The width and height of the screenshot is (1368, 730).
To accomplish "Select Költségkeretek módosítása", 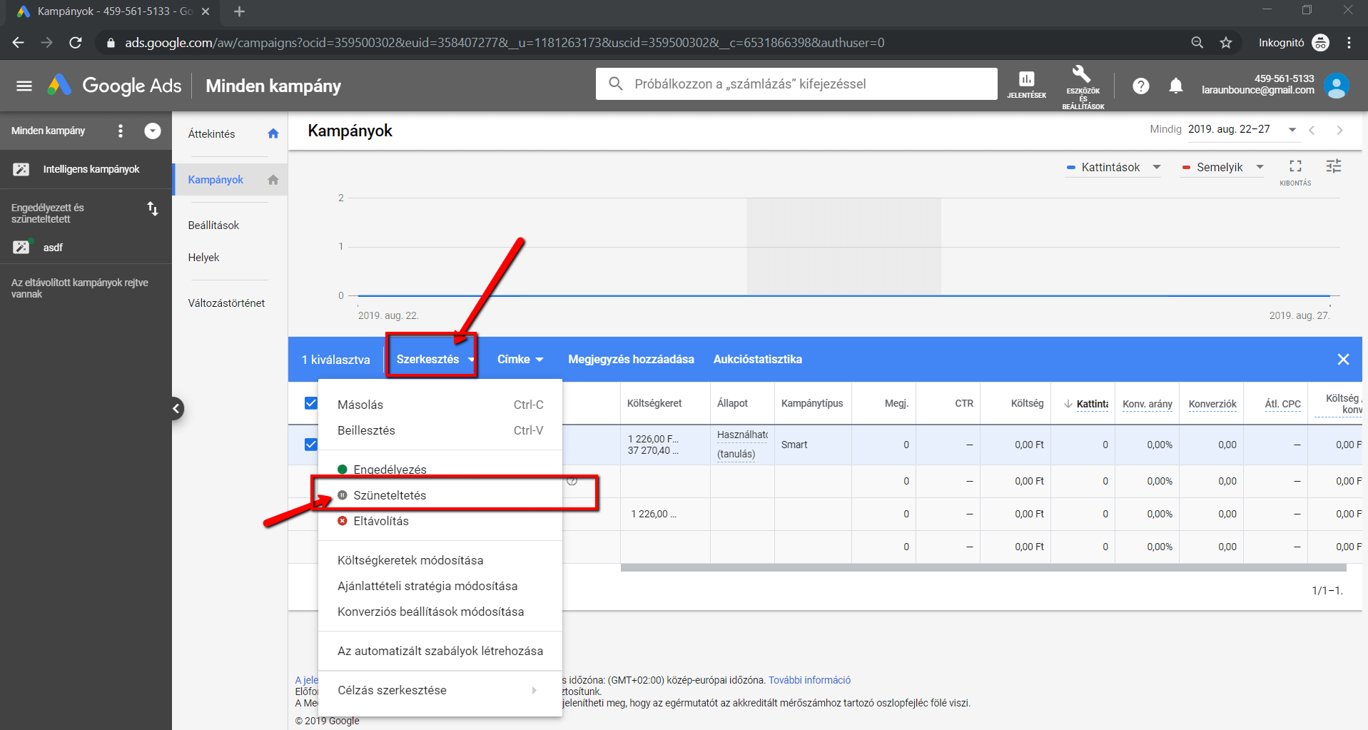I will tap(440, 560).
